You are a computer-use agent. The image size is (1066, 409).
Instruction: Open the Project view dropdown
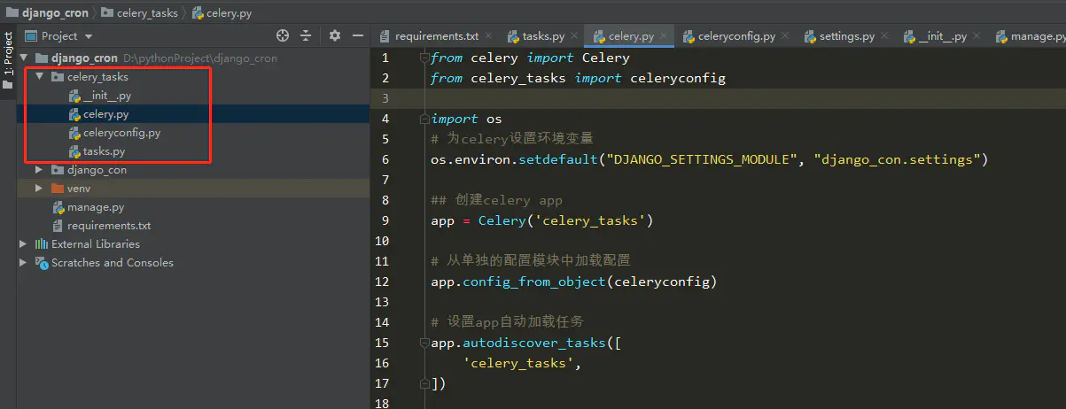(x=58, y=36)
